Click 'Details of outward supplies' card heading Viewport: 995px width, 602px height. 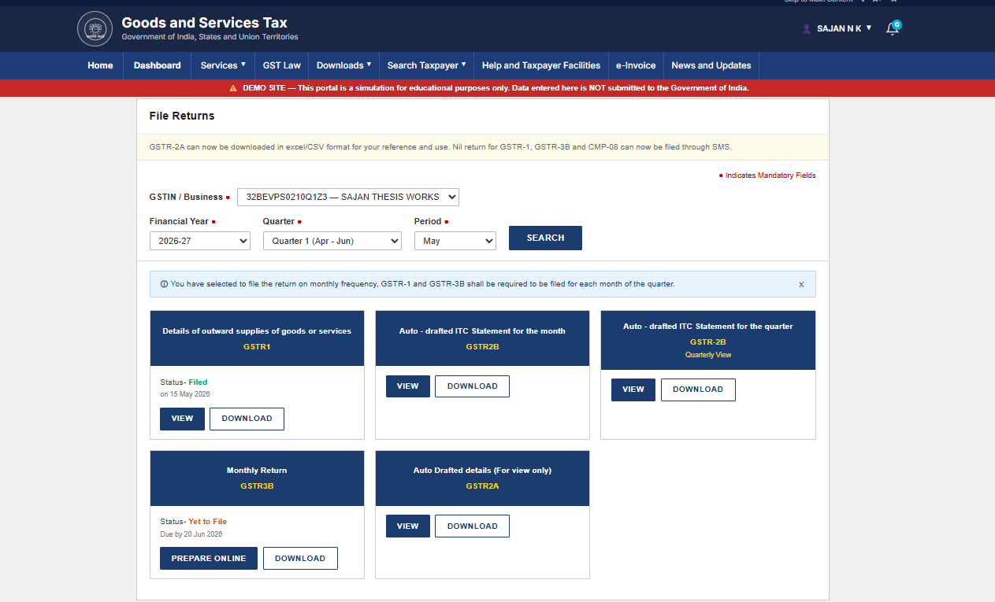click(x=257, y=331)
